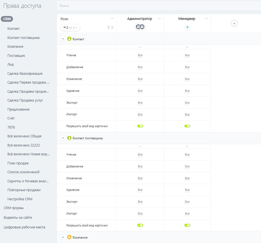The image size is (261, 243).
Task: Click expand all sections arrows icon
Action: pos(112,27)
